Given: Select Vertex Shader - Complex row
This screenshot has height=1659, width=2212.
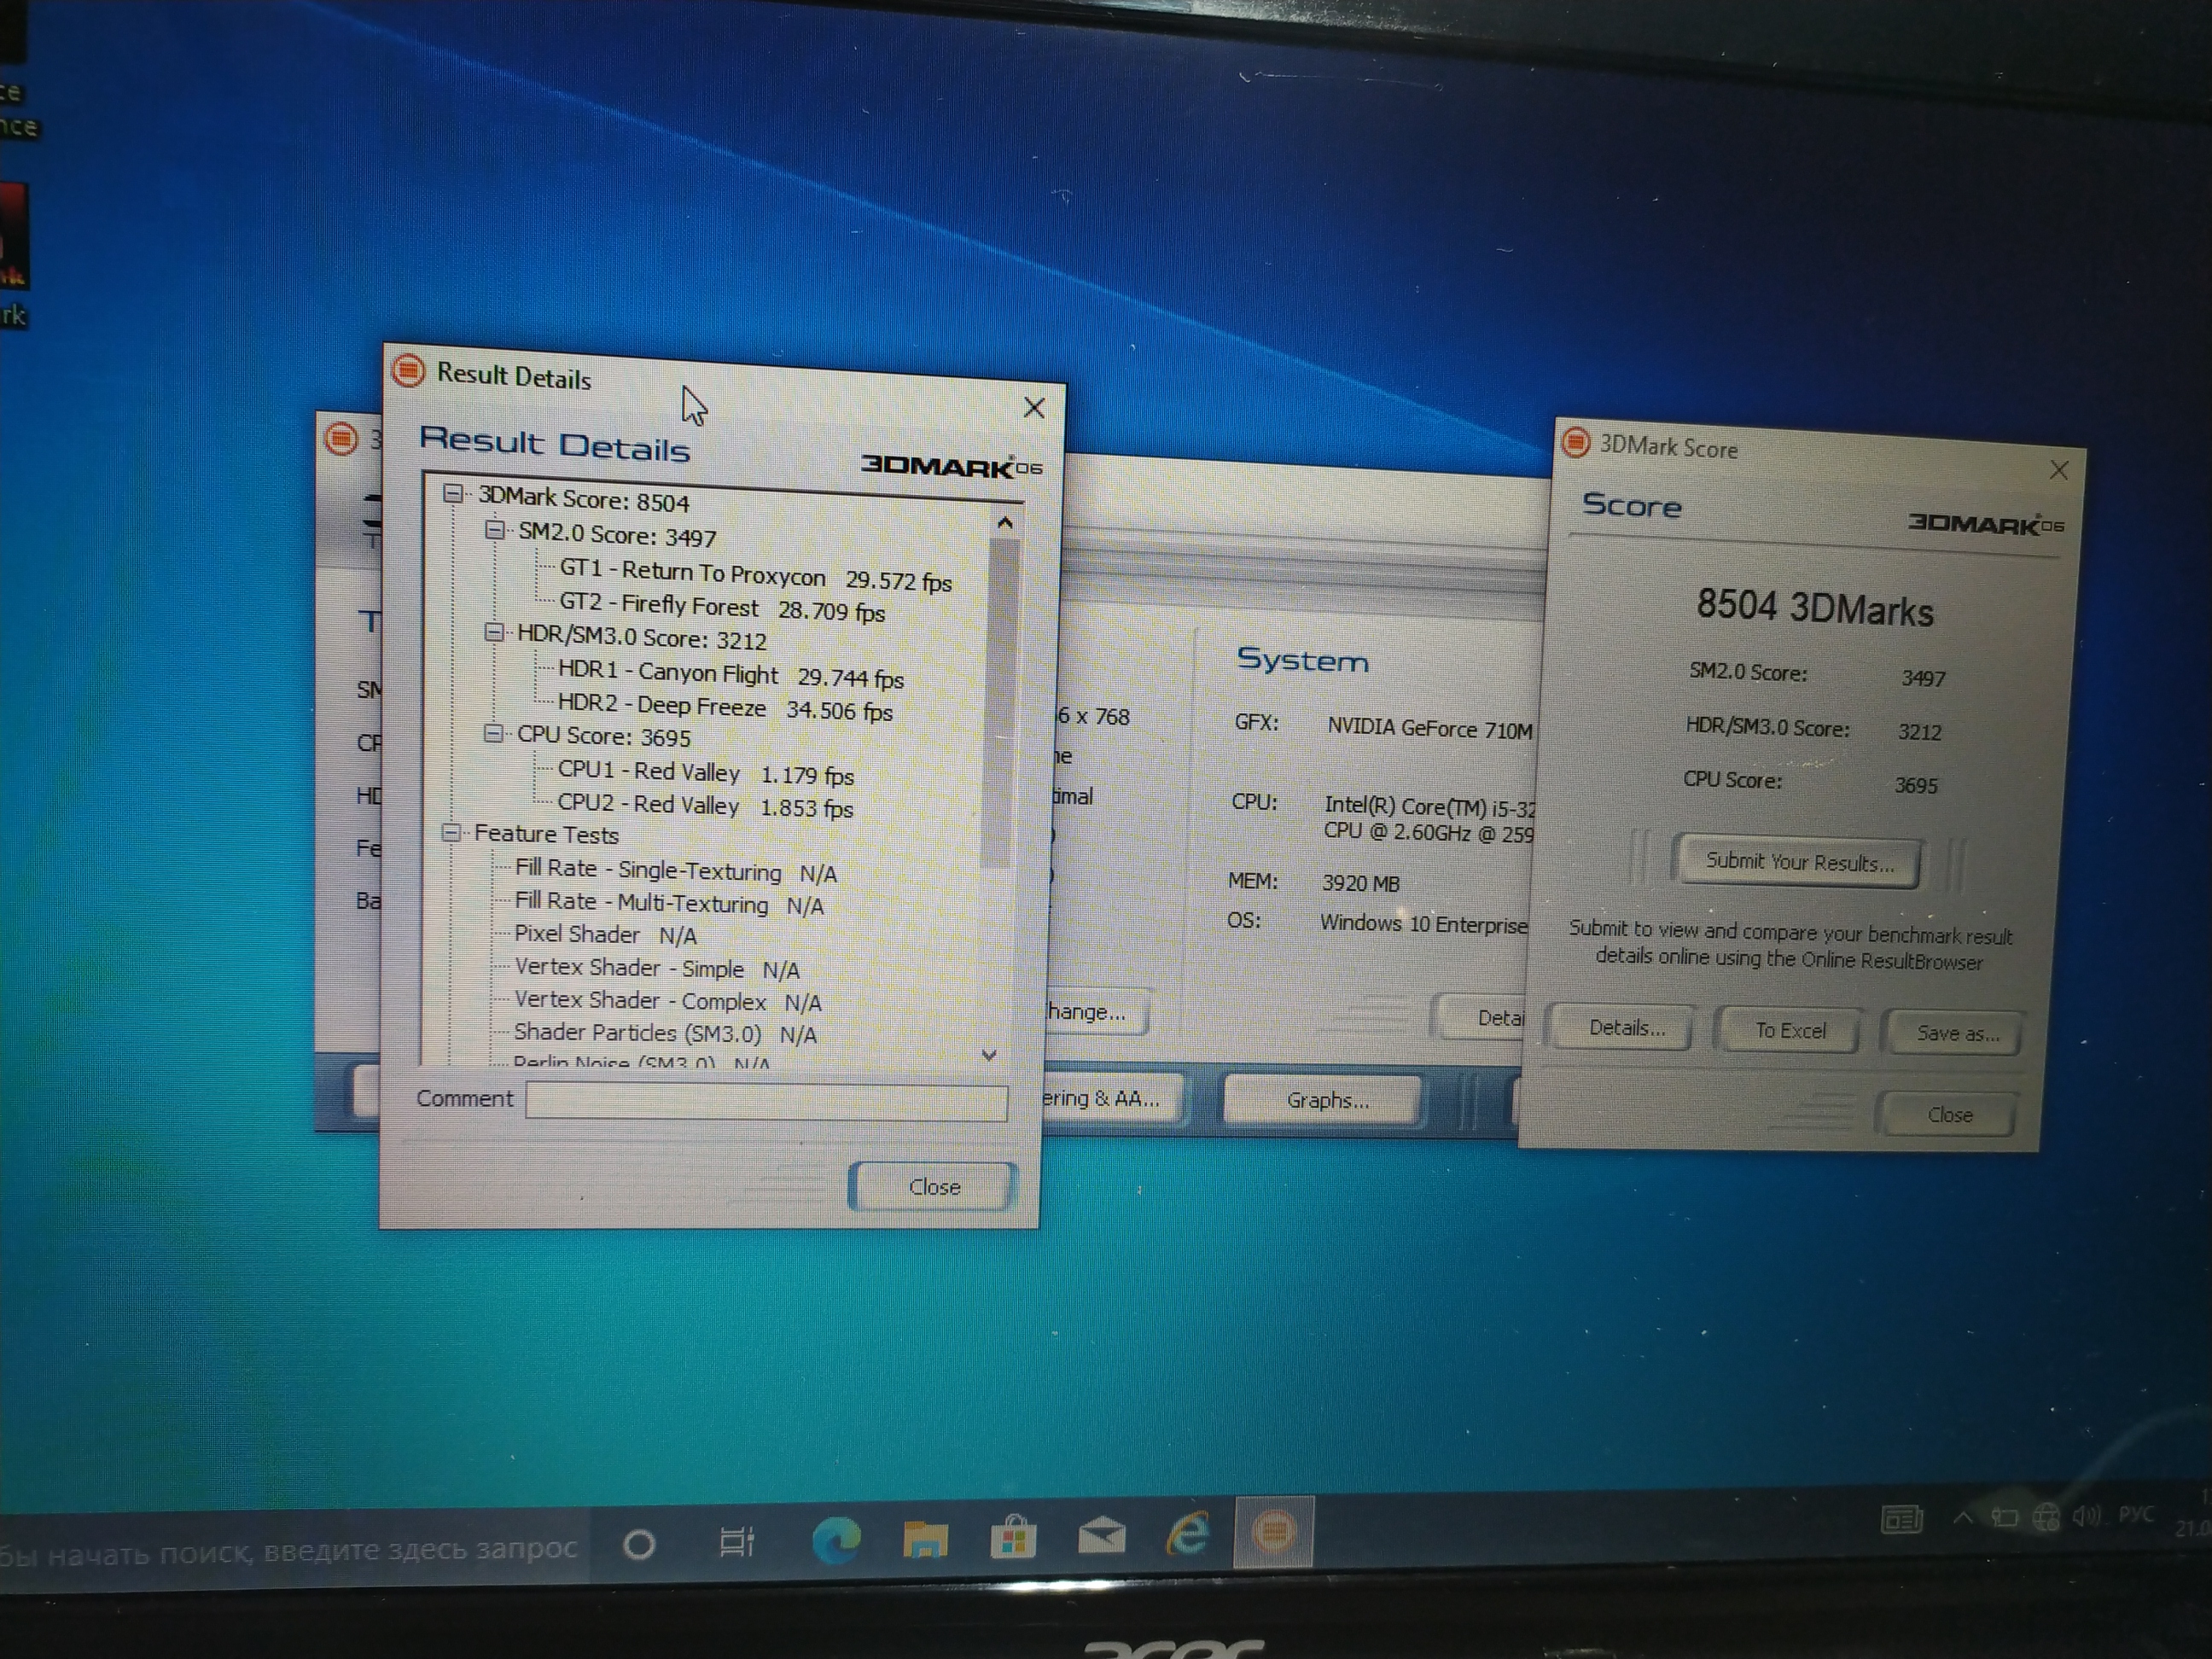Looking at the screenshot, I should tap(667, 1001).
